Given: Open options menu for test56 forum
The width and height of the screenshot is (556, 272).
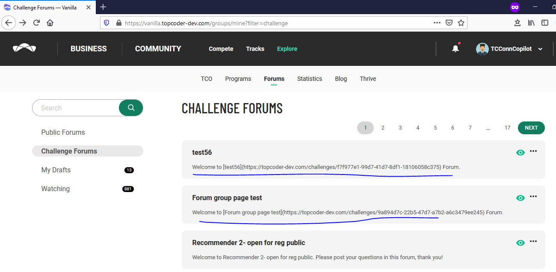Looking at the screenshot, I should (x=533, y=151).
